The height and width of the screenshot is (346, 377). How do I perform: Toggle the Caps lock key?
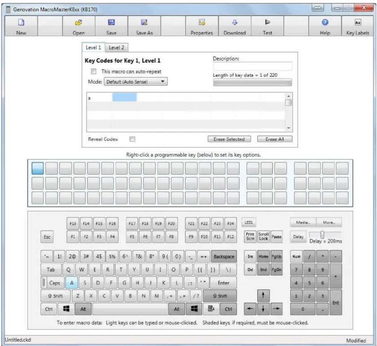coord(53,282)
